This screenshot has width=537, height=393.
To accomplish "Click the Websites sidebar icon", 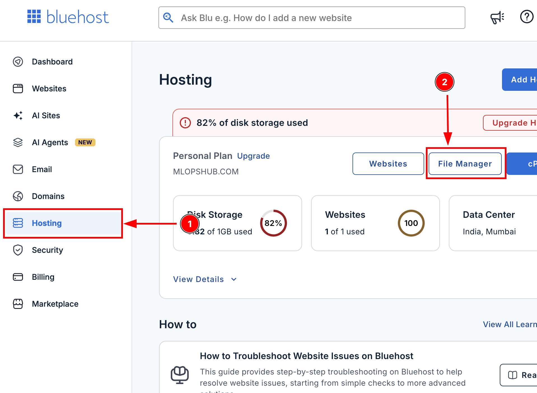I will pyautogui.click(x=18, y=89).
